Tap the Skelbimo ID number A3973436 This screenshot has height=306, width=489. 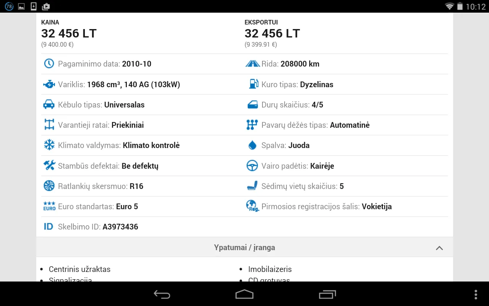pos(120,227)
